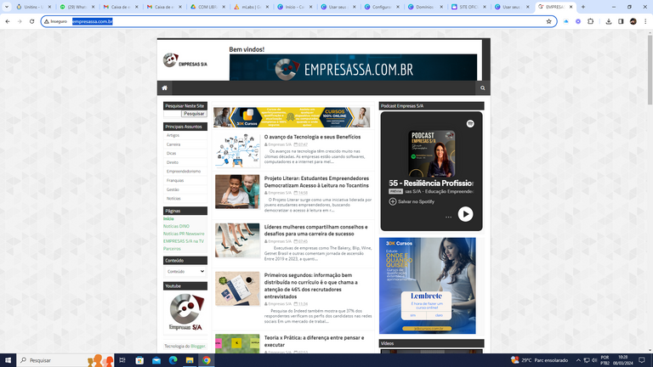This screenshot has height=367, width=653.
Task: Open the new tab plus button
Action: [583, 7]
